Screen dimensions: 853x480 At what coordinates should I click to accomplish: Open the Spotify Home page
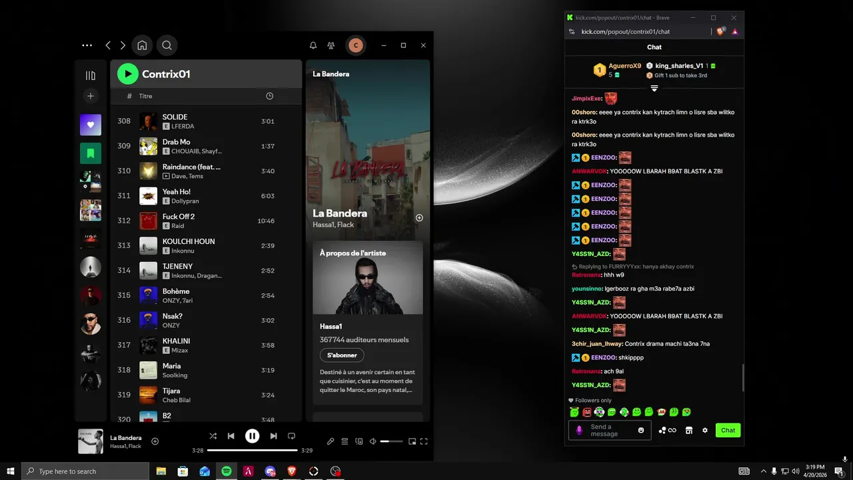pos(142,45)
